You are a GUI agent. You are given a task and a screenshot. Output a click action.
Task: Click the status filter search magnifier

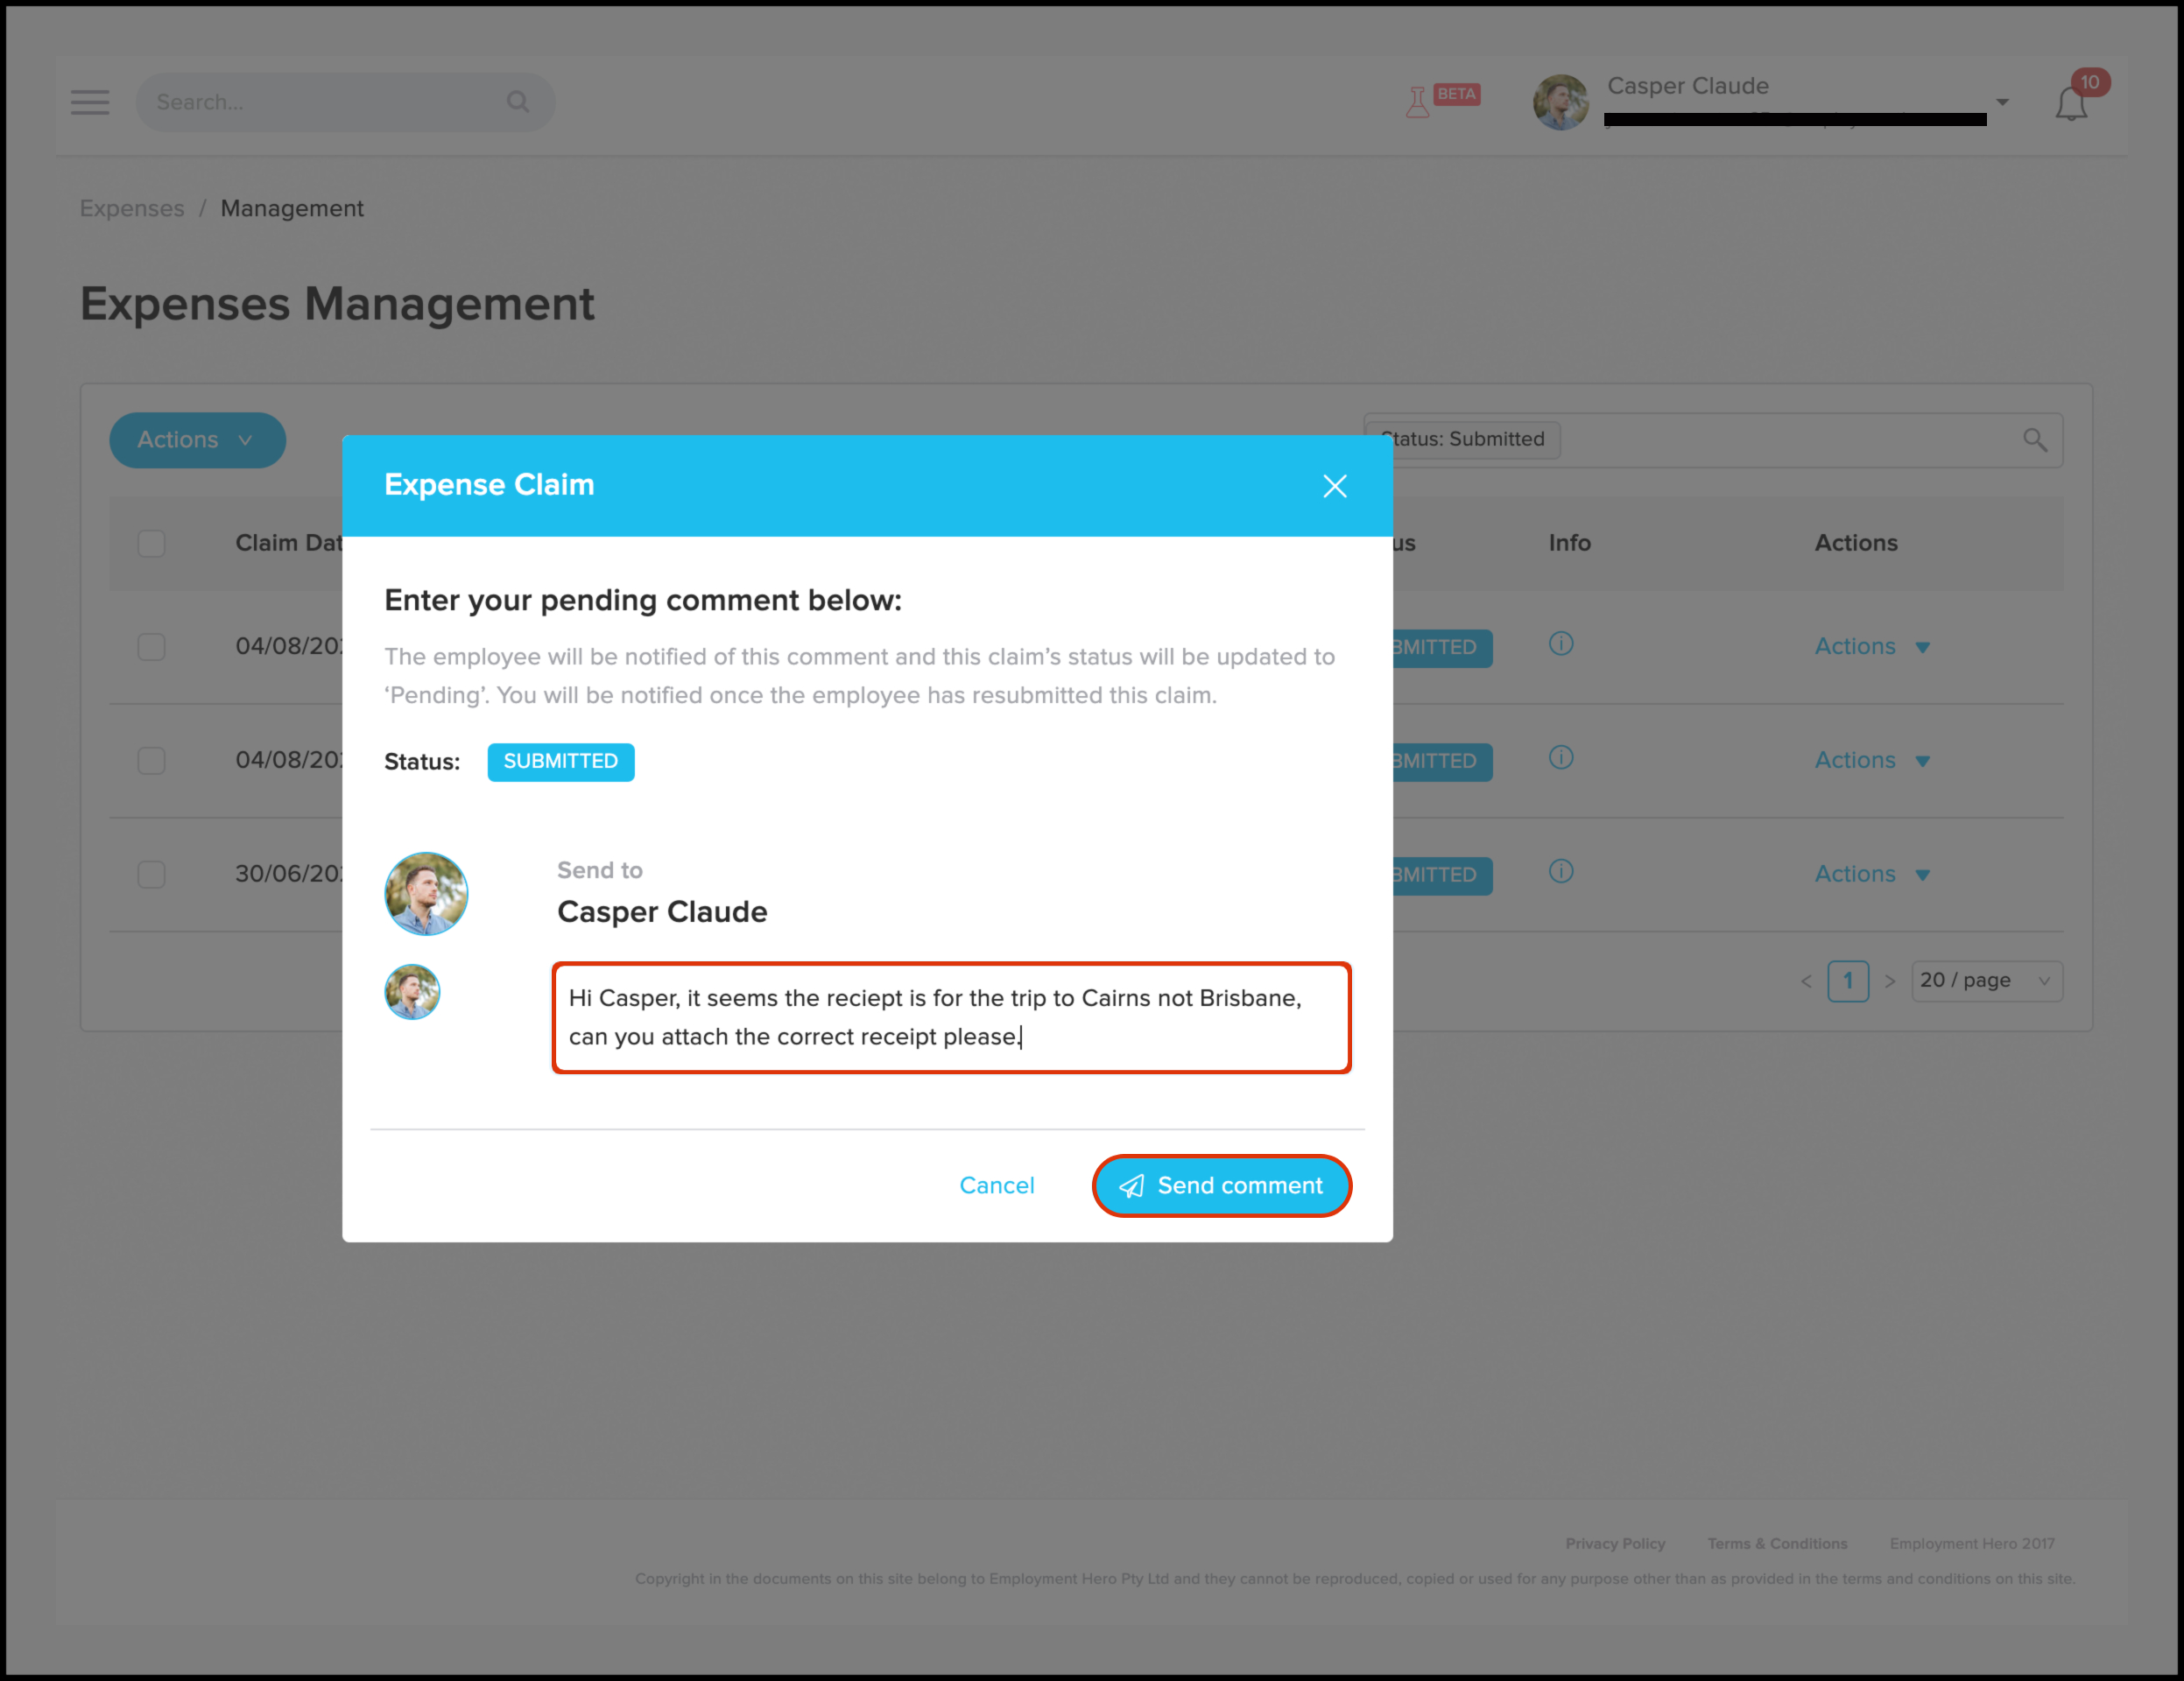(2034, 440)
